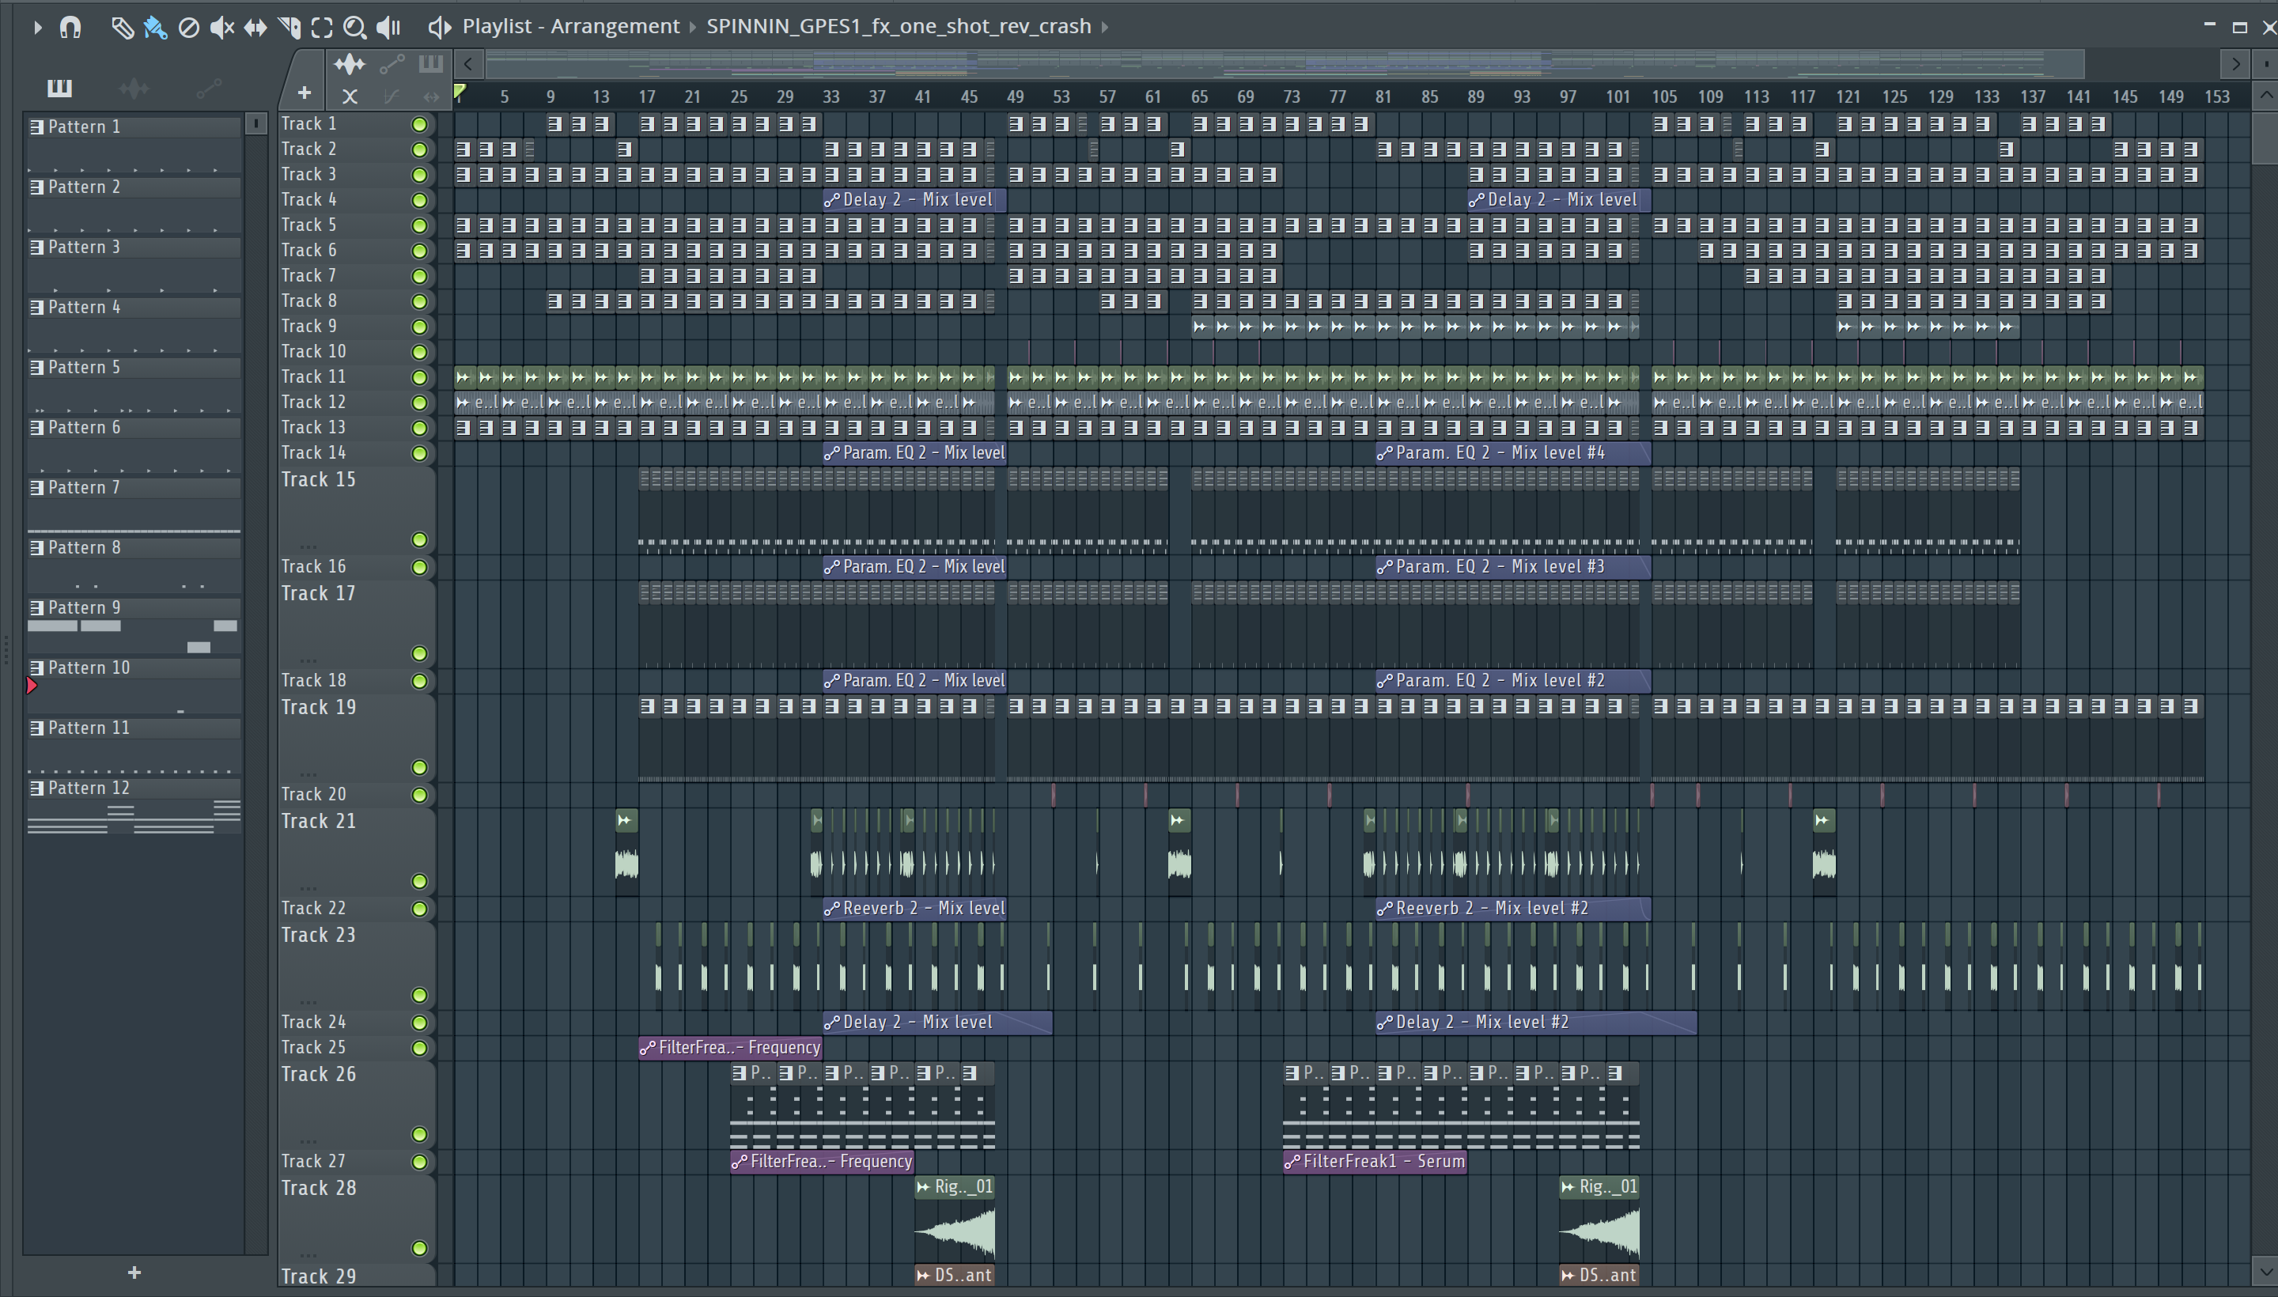Click bar 65 on the timeline ruler
Viewport: 2278px width, 1297px height.
1199,96
